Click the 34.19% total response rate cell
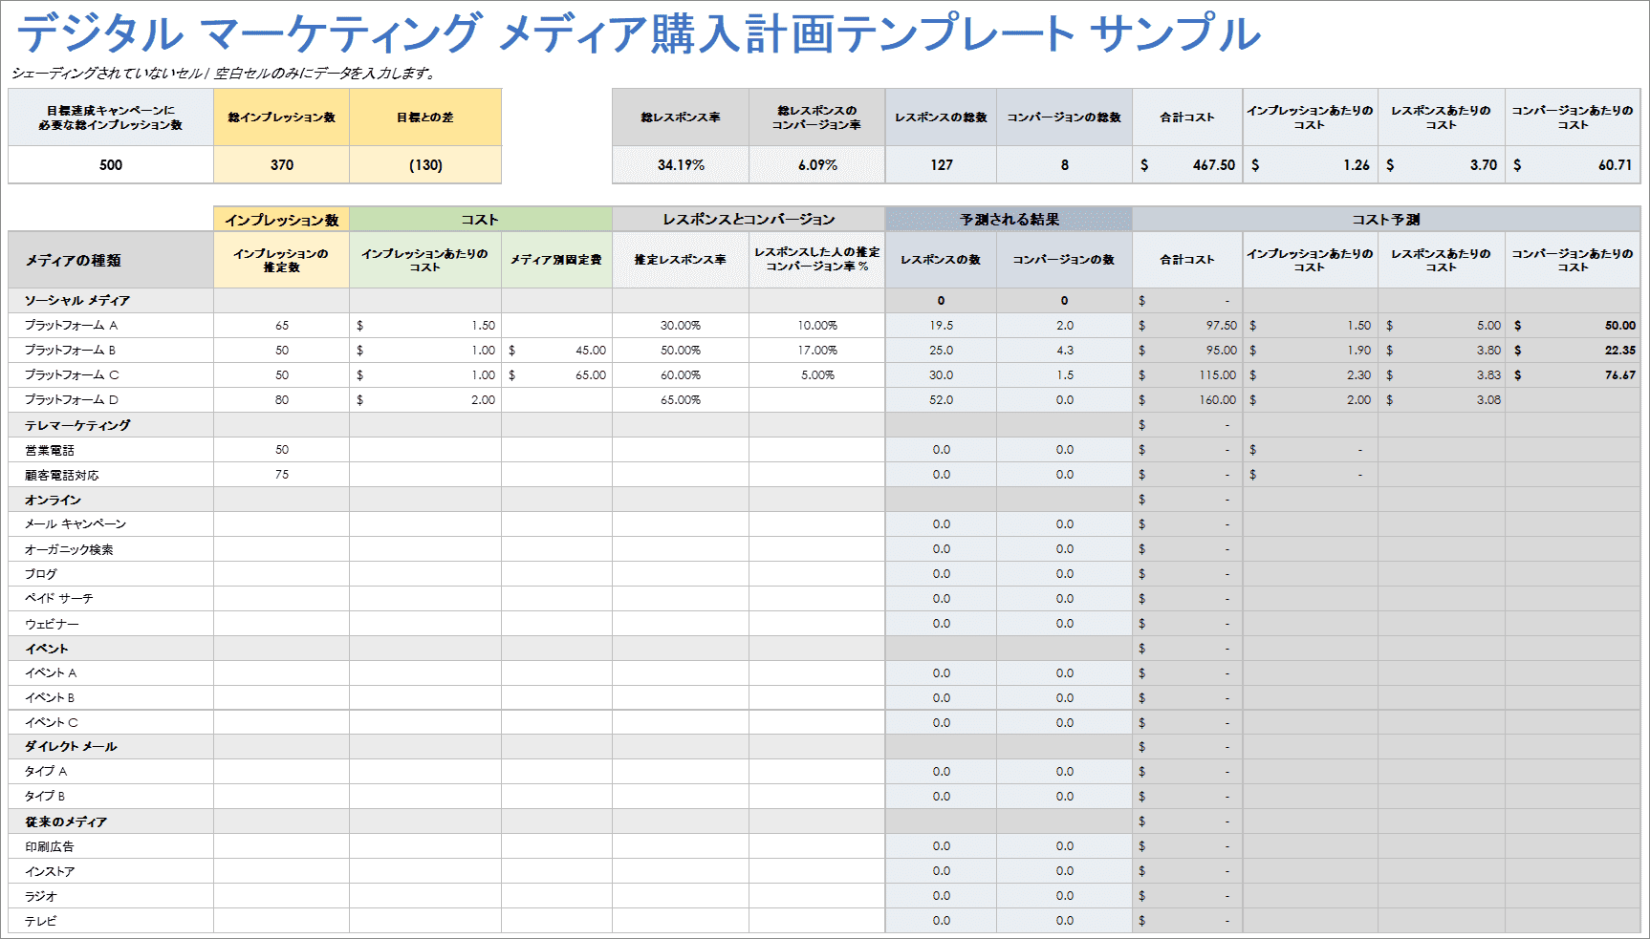 point(681,164)
